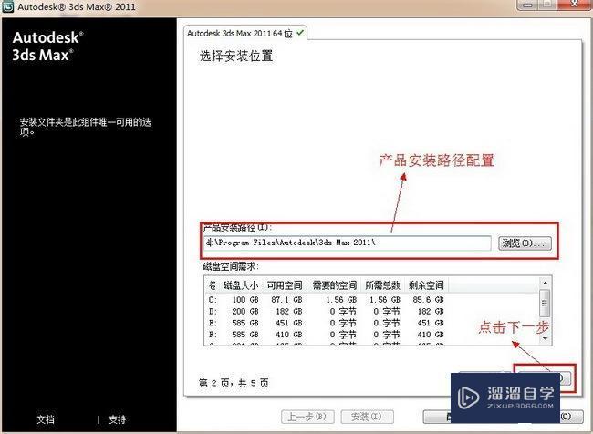Click the 3ds Max title bar app icon
593x434 pixels.
[7, 6]
